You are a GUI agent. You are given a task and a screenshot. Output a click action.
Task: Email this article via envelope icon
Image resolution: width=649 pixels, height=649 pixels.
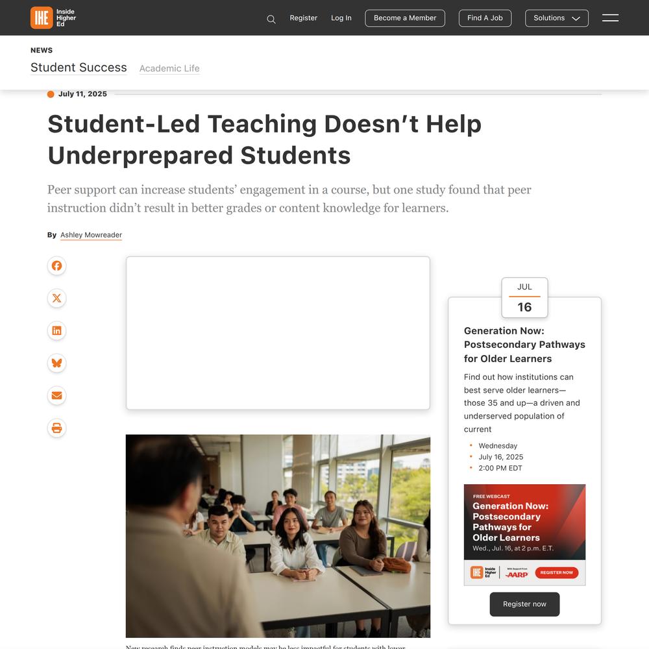click(56, 396)
